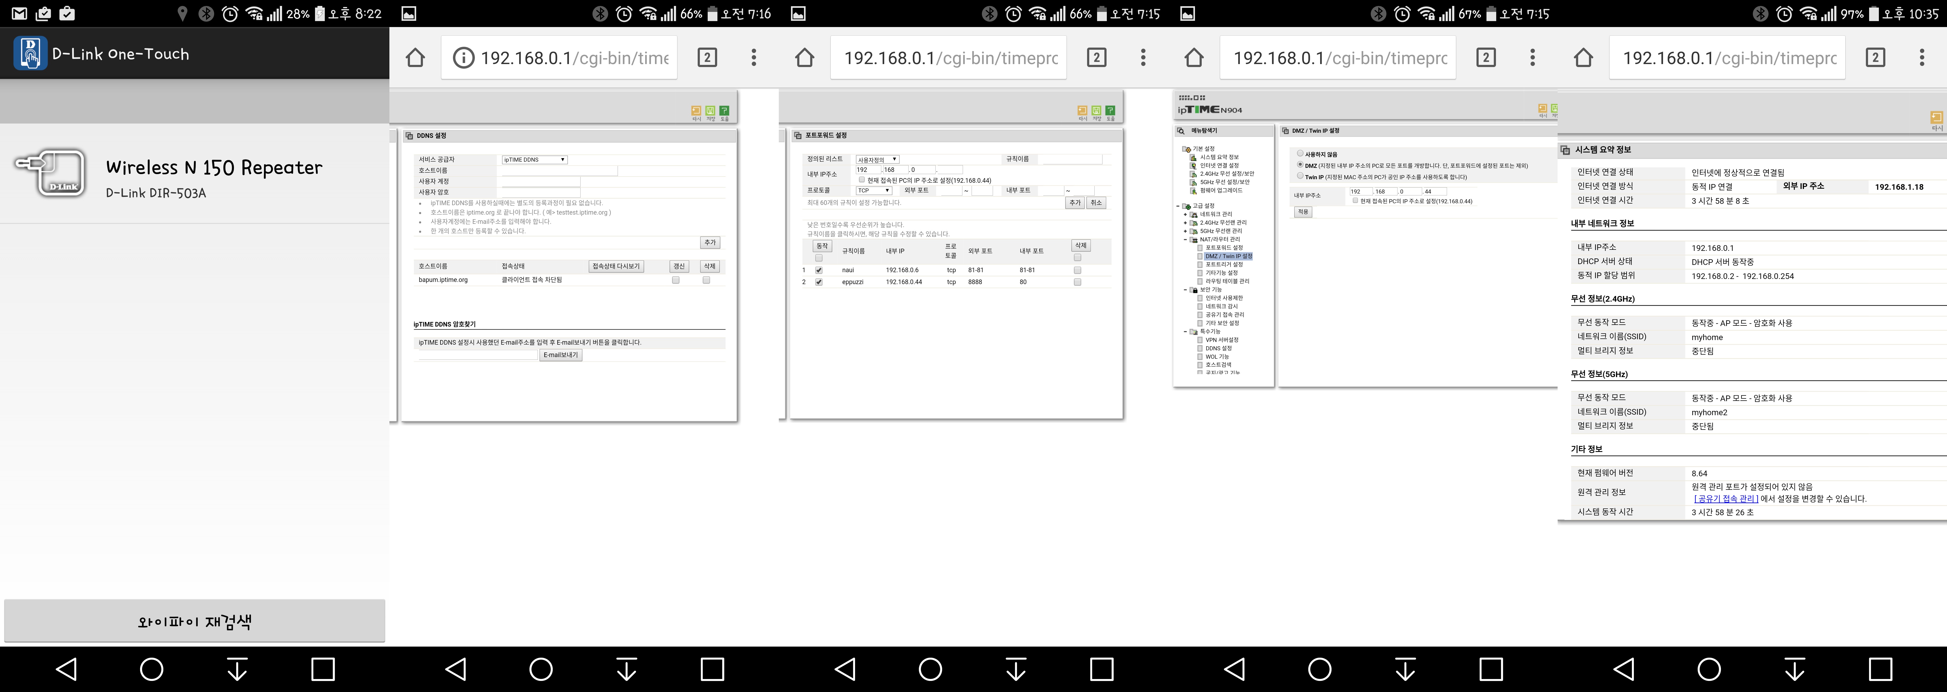Check 갱신 checkbox for bapum.iptime.org
This screenshot has width=1947, height=692.
(x=676, y=280)
